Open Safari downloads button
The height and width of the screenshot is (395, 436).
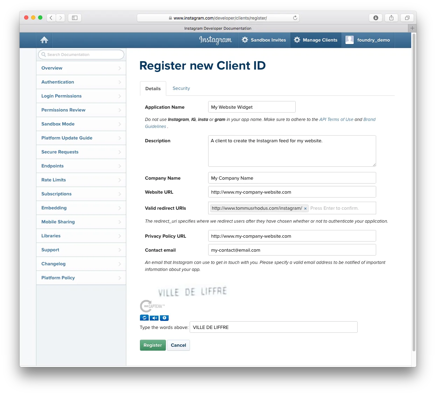pyautogui.click(x=376, y=18)
